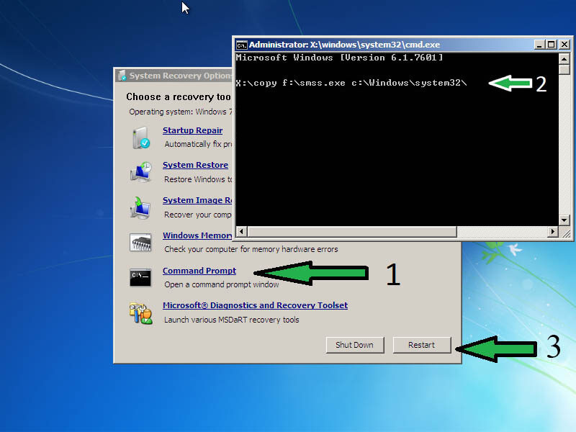Launch Microsoft Diagnostics and Recovery Toolset
The image size is (576, 432).
255,305
